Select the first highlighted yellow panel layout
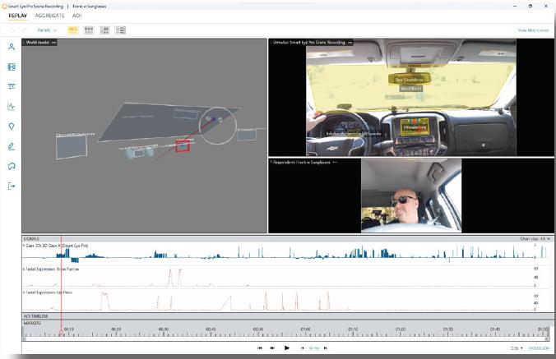The width and height of the screenshot is (556, 359). pos(72,30)
